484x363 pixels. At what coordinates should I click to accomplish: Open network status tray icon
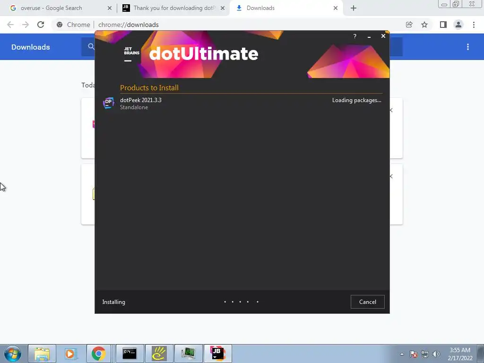tap(425, 354)
